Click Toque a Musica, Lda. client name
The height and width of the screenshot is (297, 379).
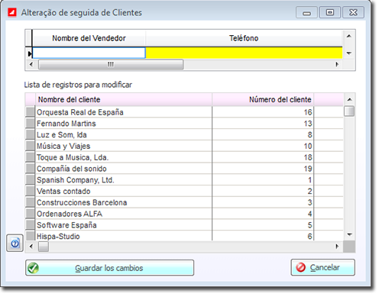point(73,157)
